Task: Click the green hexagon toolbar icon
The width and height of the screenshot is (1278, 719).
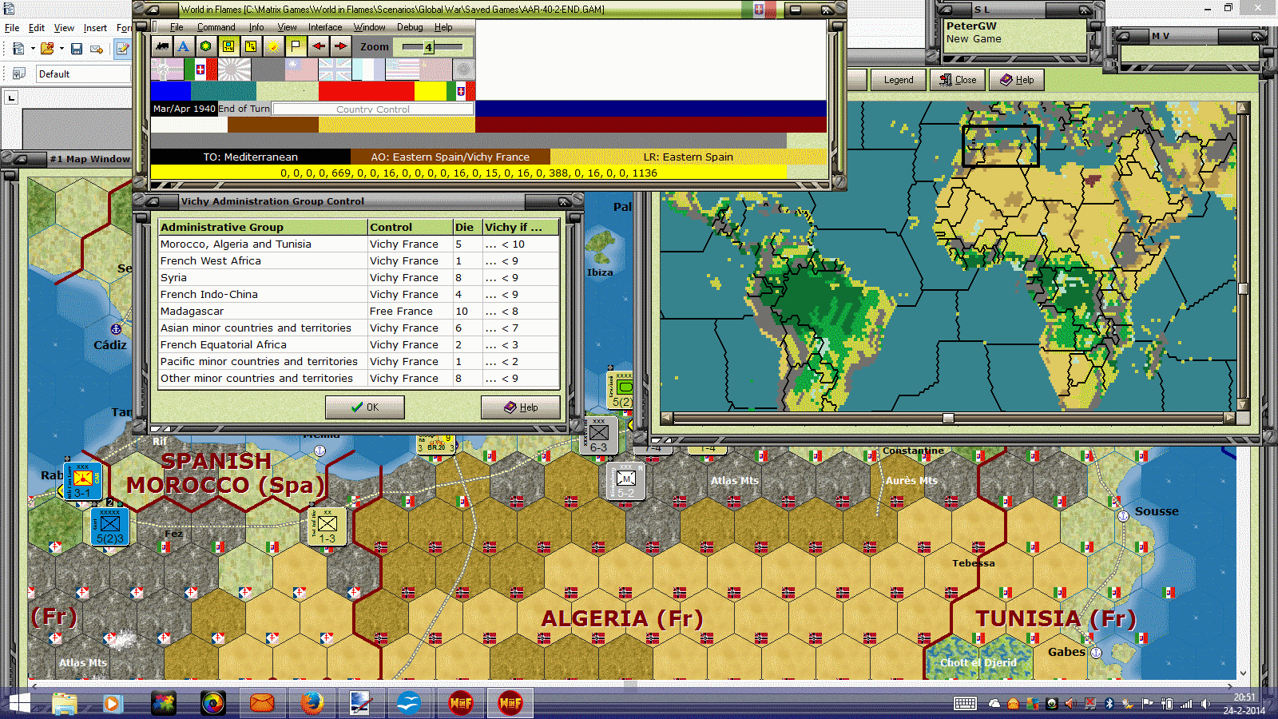Action: 206,46
